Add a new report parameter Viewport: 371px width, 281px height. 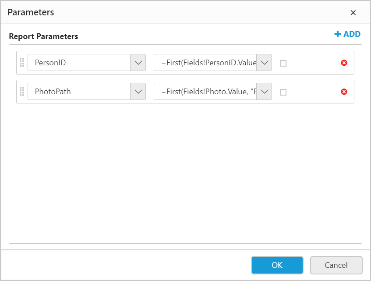pos(347,34)
